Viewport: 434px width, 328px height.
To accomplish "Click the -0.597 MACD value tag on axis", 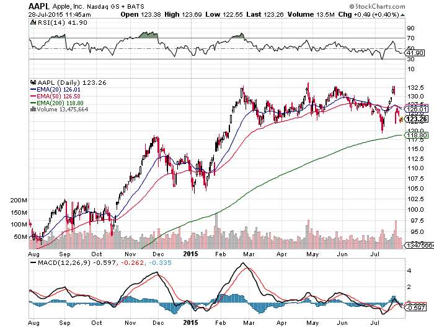I will [x=417, y=308].
